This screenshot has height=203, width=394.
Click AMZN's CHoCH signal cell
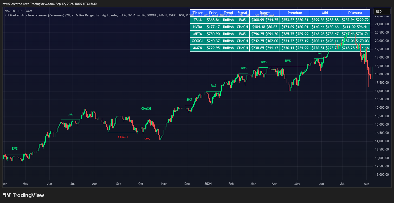coord(242,48)
